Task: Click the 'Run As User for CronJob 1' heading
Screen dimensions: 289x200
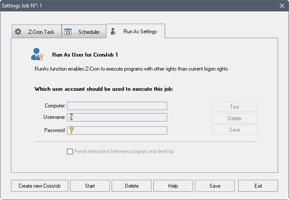Action: (85, 55)
